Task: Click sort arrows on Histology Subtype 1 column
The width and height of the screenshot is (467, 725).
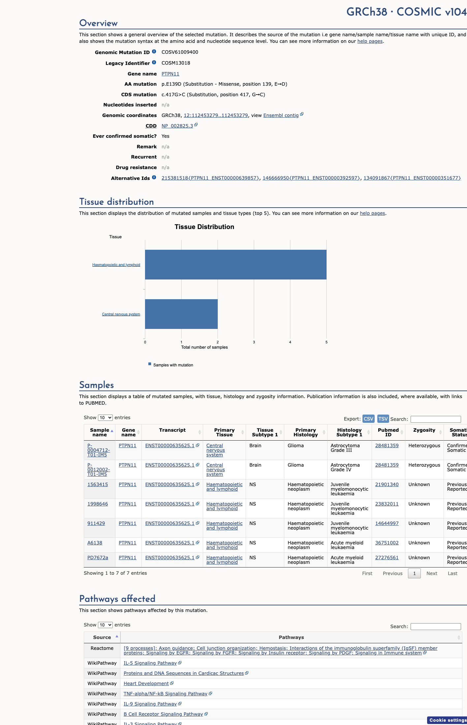Action: click(369, 432)
